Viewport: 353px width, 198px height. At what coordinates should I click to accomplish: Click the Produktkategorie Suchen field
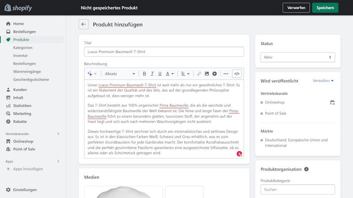click(x=297, y=190)
